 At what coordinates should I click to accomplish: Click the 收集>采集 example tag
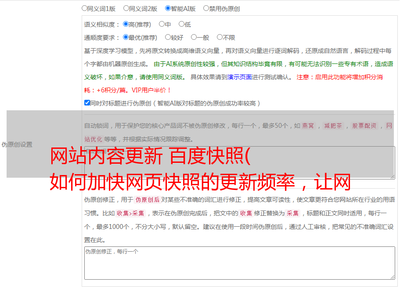coord(130,214)
